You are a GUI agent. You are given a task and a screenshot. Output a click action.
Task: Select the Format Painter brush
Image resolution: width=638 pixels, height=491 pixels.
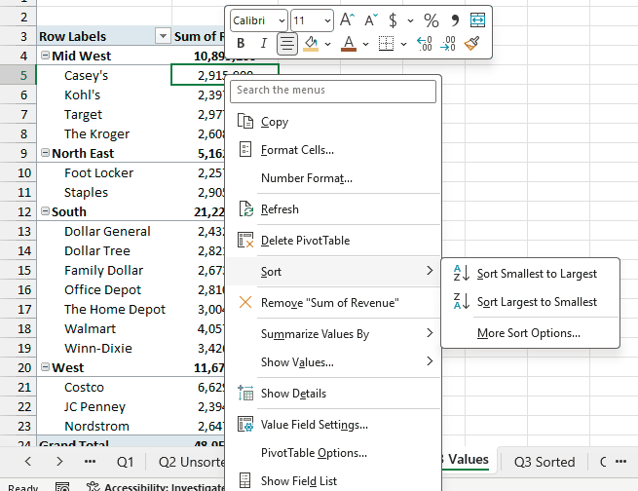pos(472,43)
